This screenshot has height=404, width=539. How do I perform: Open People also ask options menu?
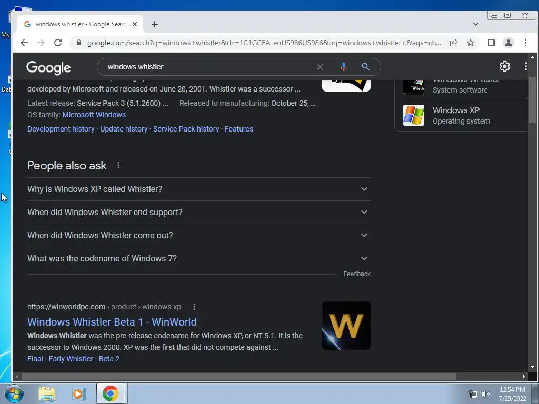[x=118, y=165]
